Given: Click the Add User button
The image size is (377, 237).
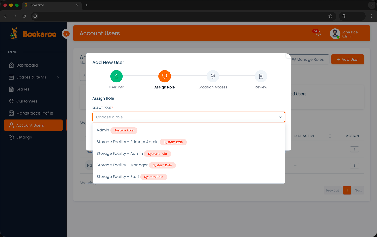Looking at the screenshot, I should pyautogui.click(x=348, y=59).
